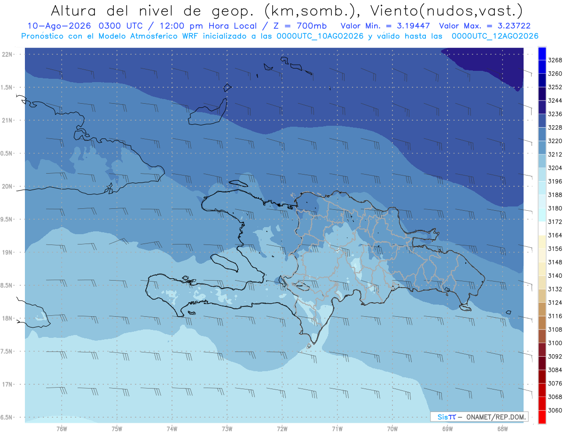564x435 pixels.
Task: Select the tan segment between 3116 and 3124
Action: [541, 309]
